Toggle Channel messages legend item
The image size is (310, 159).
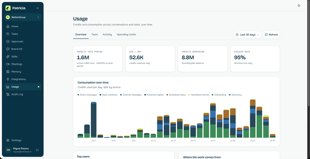point(131,95)
